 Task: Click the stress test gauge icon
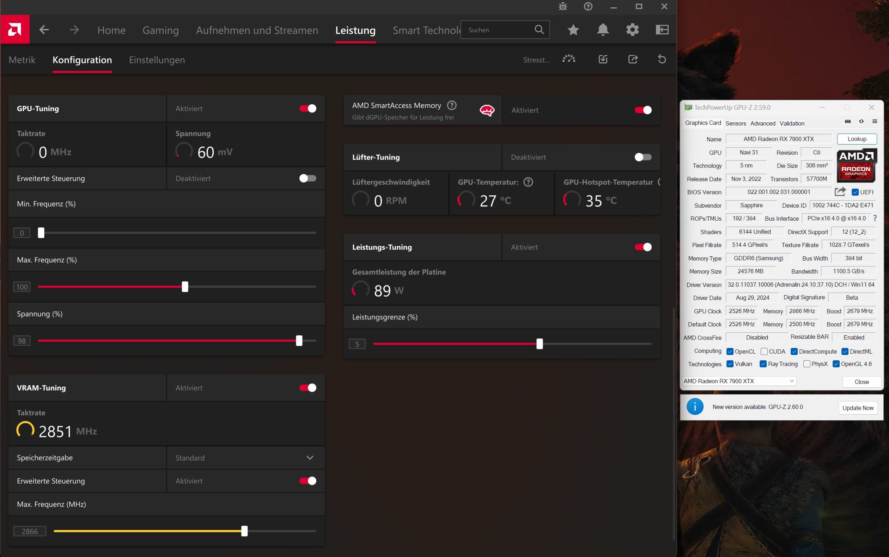click(x=569, y=59)
